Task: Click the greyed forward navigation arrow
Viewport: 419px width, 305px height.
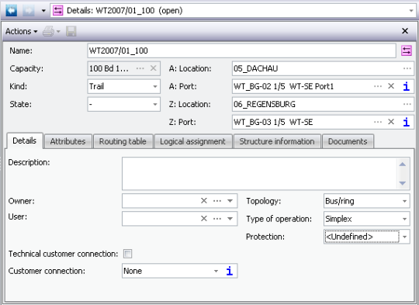Action: click(x=29, y=11)
